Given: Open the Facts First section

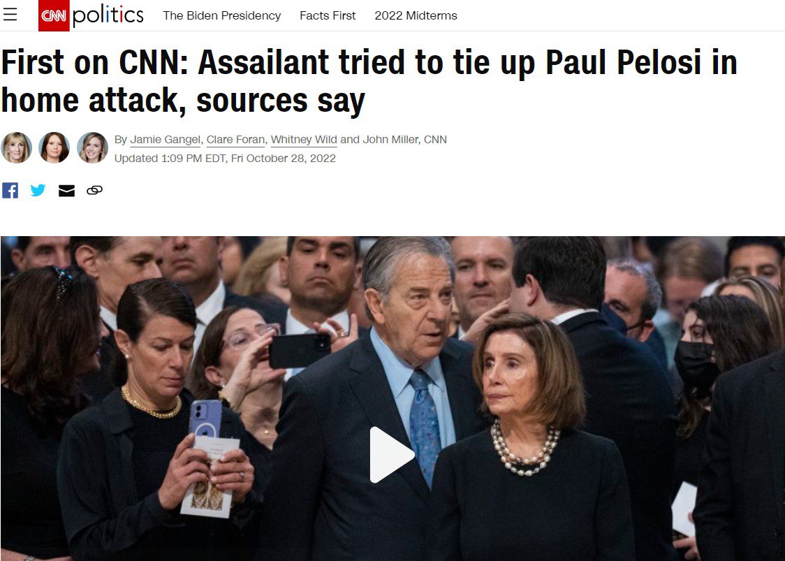Looking at the screenshot, I should click(328, 15).
